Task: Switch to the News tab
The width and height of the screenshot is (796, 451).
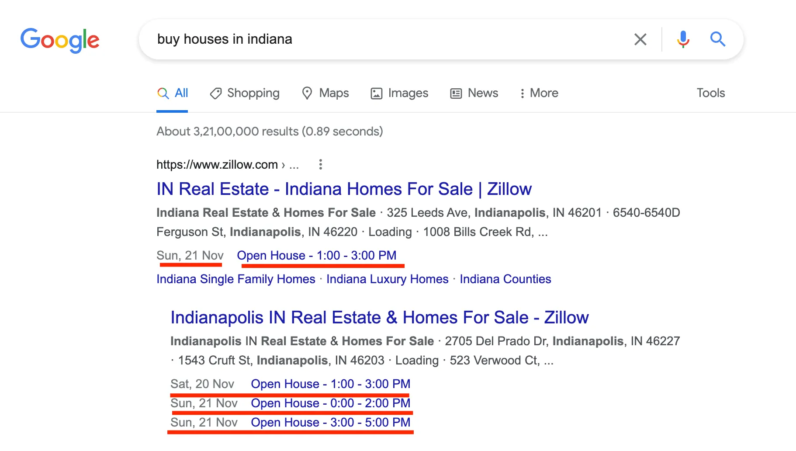Action: click(x=474, y=93)
